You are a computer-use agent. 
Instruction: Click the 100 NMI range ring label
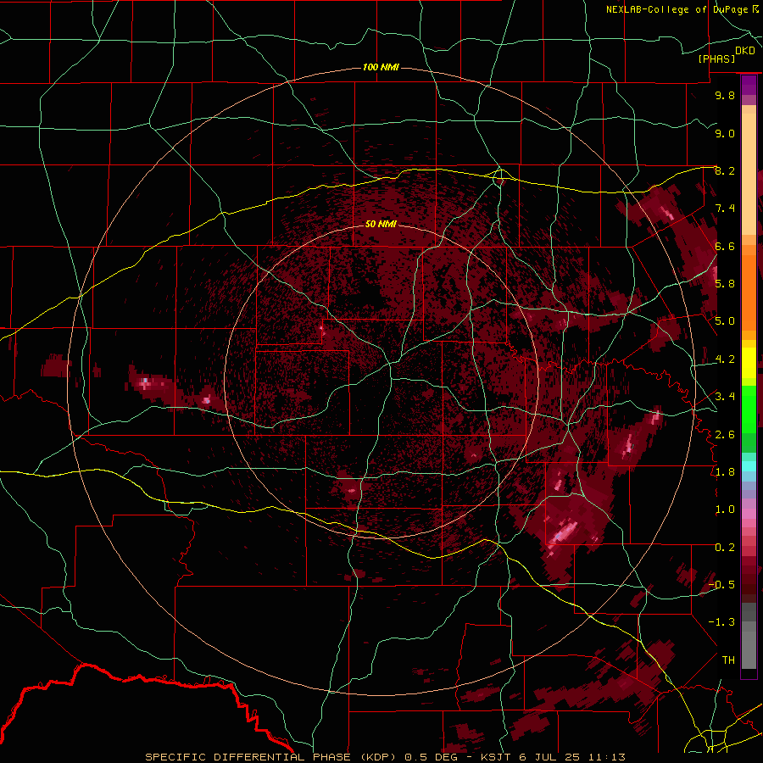[381, 67]
